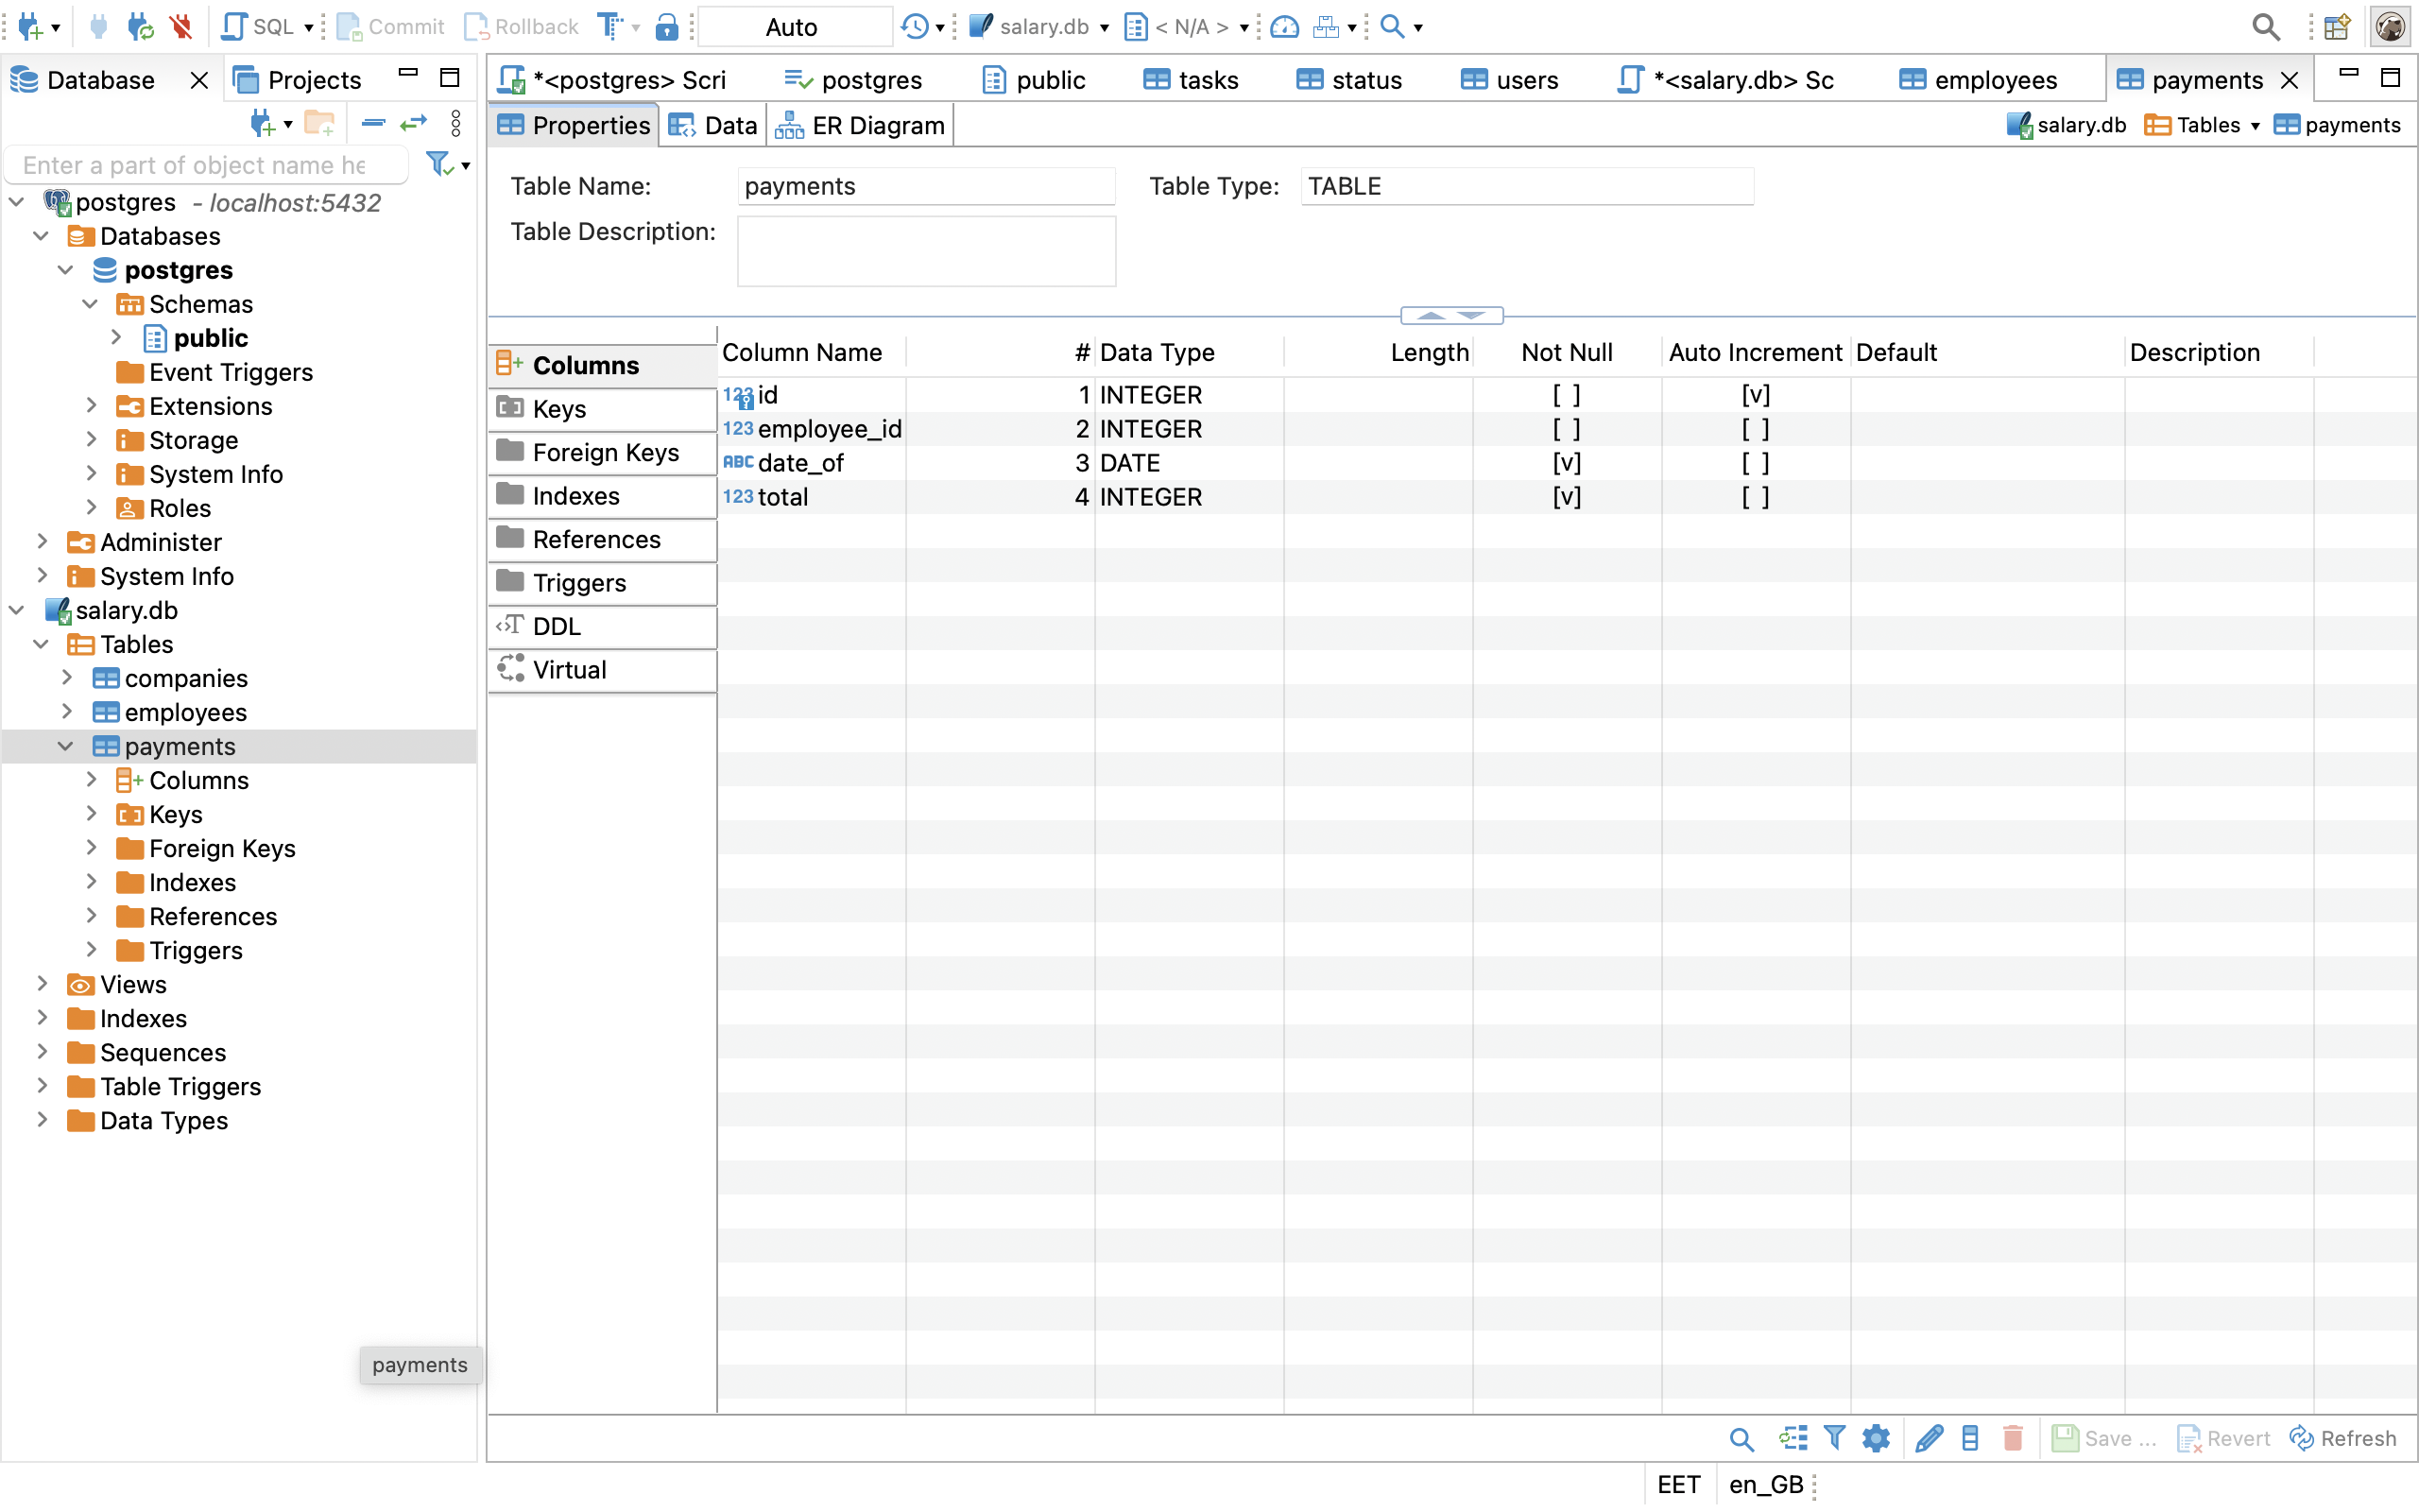Click the blue gear settings icon at bottom
The height and width of the screenshot is (1512, 2419).
click(x=1877, y=1438)
